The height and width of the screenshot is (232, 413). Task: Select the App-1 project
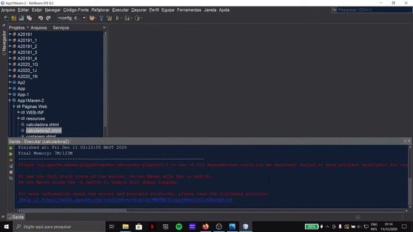tap(23, 95)
